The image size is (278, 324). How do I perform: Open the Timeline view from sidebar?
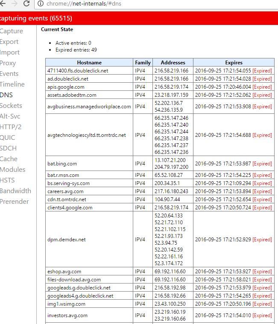(x=12, y=84)
